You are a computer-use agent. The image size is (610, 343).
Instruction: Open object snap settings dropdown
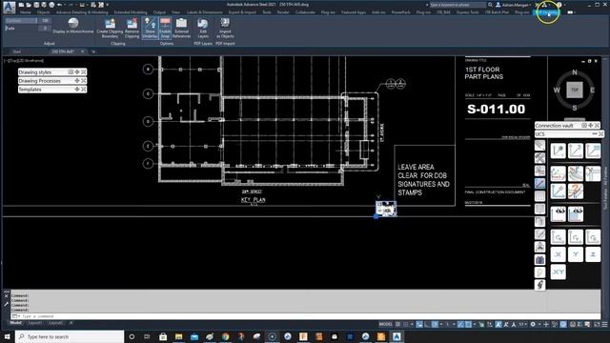[x=475, y=324]
